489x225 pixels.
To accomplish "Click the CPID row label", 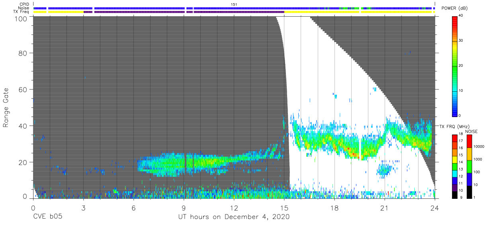I will click(24, 4).
